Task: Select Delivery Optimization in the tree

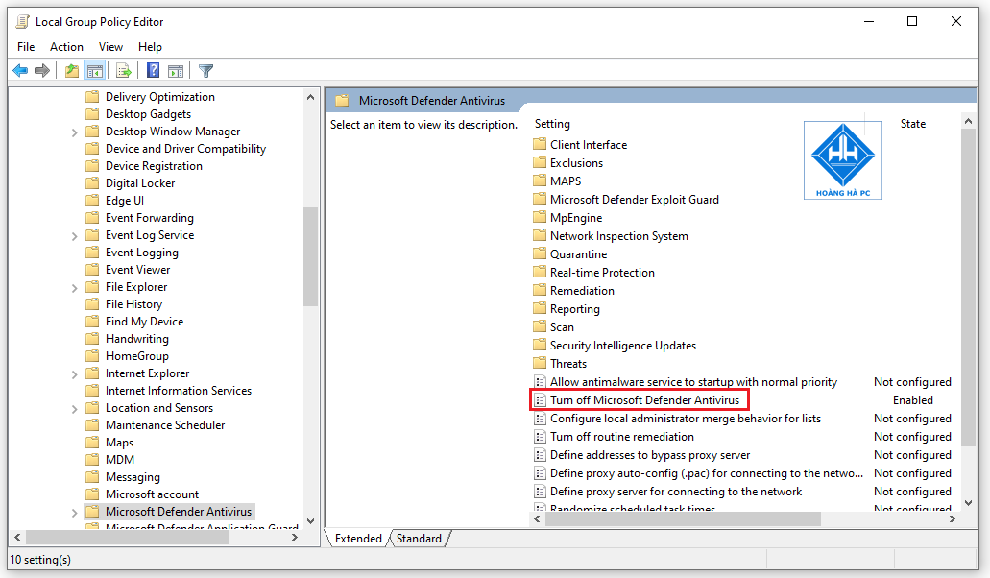Action: [x=159, y=97]
